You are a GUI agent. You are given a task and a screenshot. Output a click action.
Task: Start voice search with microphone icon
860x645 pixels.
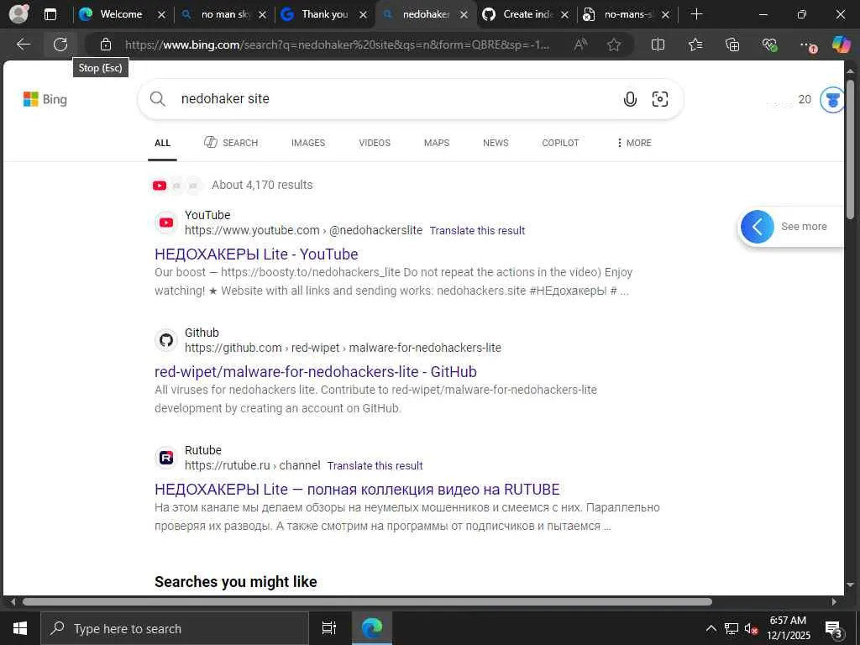click(x=630, y=99)
